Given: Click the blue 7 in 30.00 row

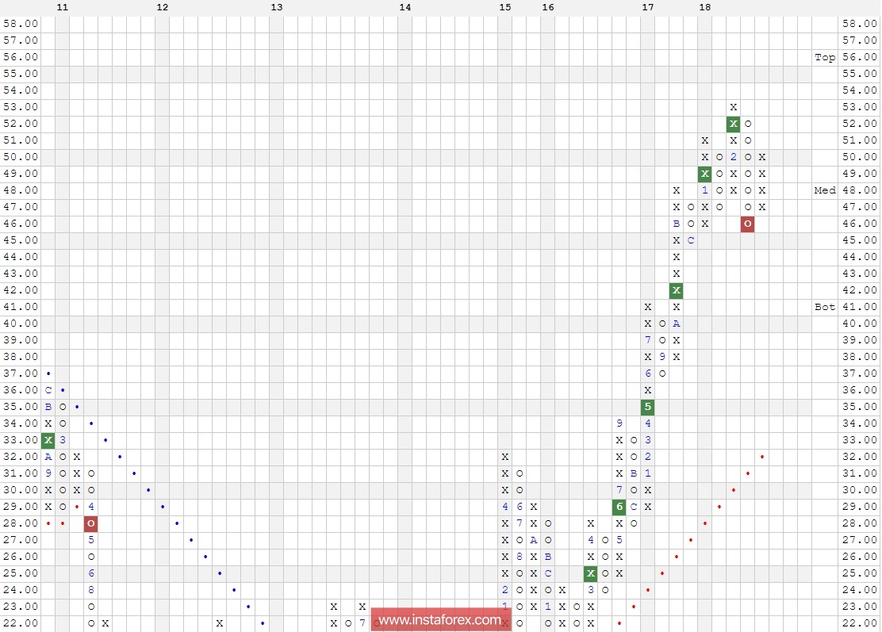Looking at the screenshot, I should [x=619, y=490].
